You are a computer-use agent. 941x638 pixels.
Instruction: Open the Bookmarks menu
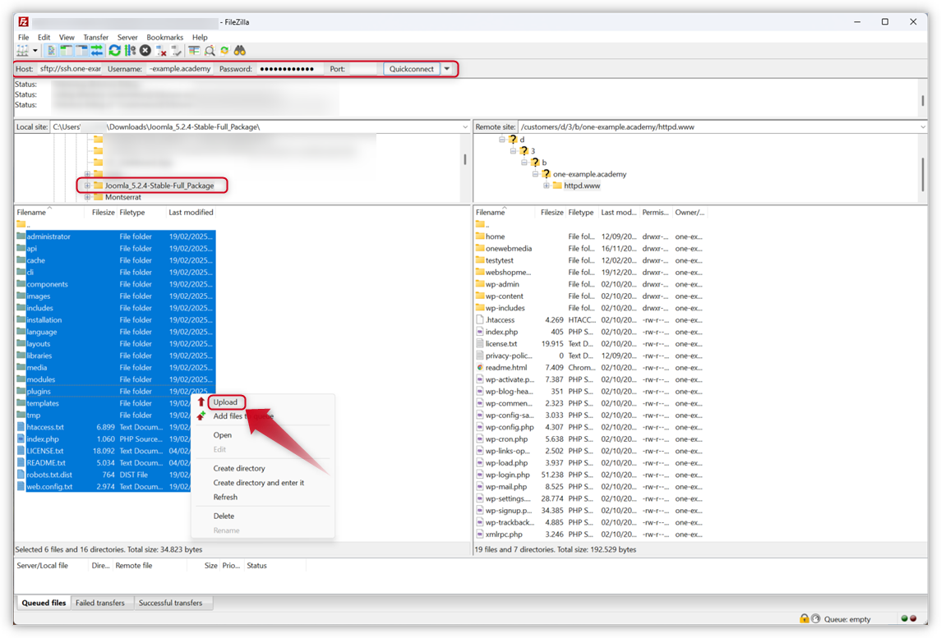pyautogui.click(x=164, y=37)
